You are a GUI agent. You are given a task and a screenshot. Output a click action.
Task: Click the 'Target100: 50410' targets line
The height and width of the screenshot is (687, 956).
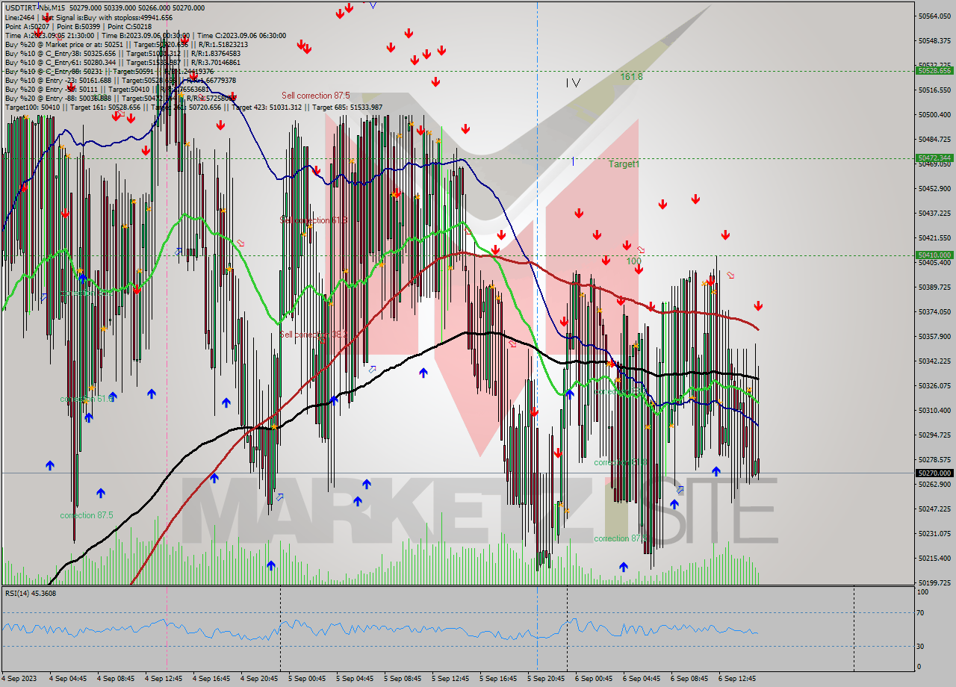point(193,107)
